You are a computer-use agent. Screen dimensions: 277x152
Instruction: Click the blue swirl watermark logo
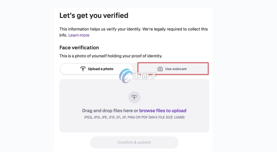[x=125, y=75]
